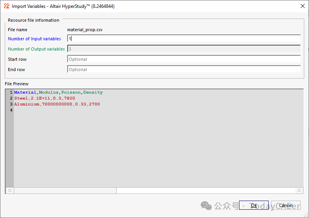Viewport: 309px width, 218px height.
Task: Click the Aluminium row in the file preview
Action: [x=57, y=104]
